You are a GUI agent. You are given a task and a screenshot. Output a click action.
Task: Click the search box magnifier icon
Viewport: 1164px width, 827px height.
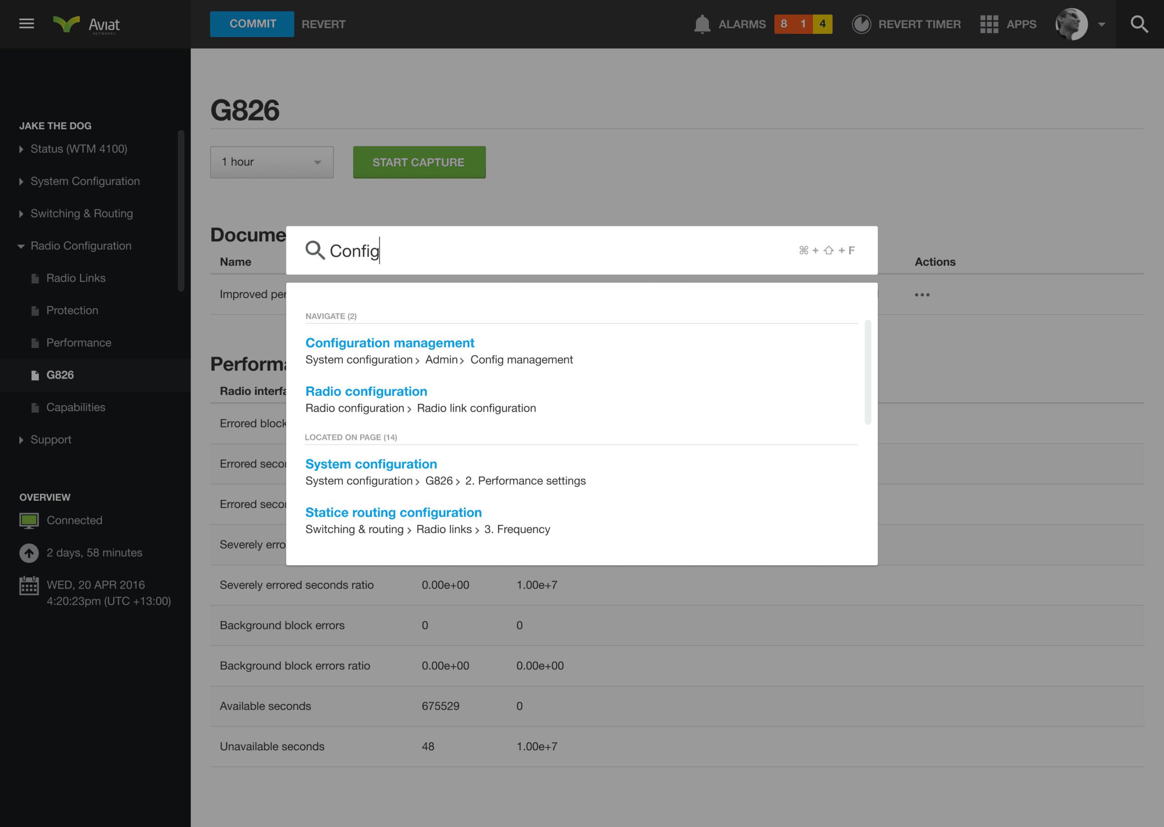(315, 250)
